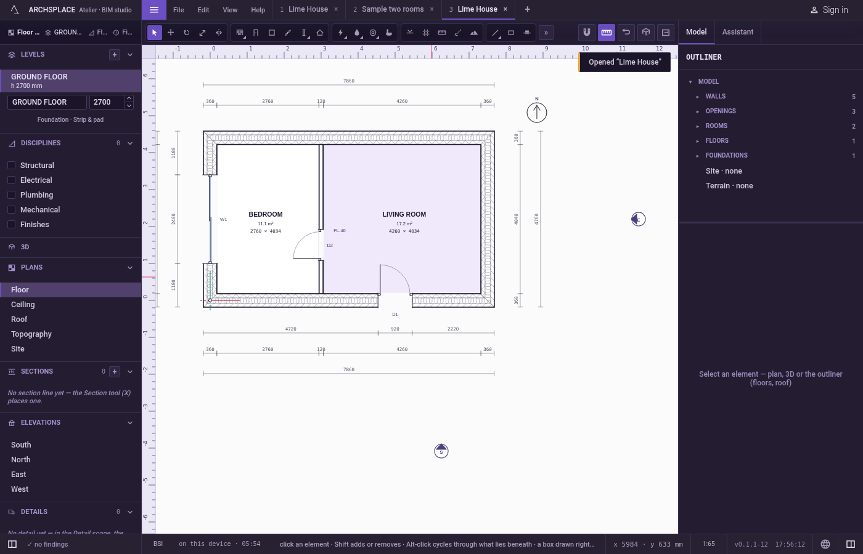This screenshot has height=554, width=863.
Task: Toggle magnet snapping
Action: [587, 33]
